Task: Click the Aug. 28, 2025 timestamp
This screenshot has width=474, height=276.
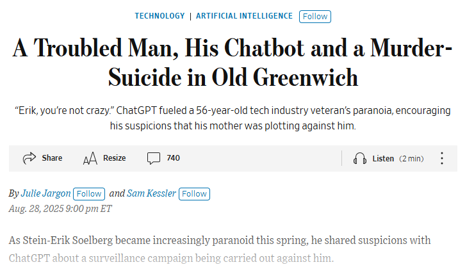Action: click(60, 209)
